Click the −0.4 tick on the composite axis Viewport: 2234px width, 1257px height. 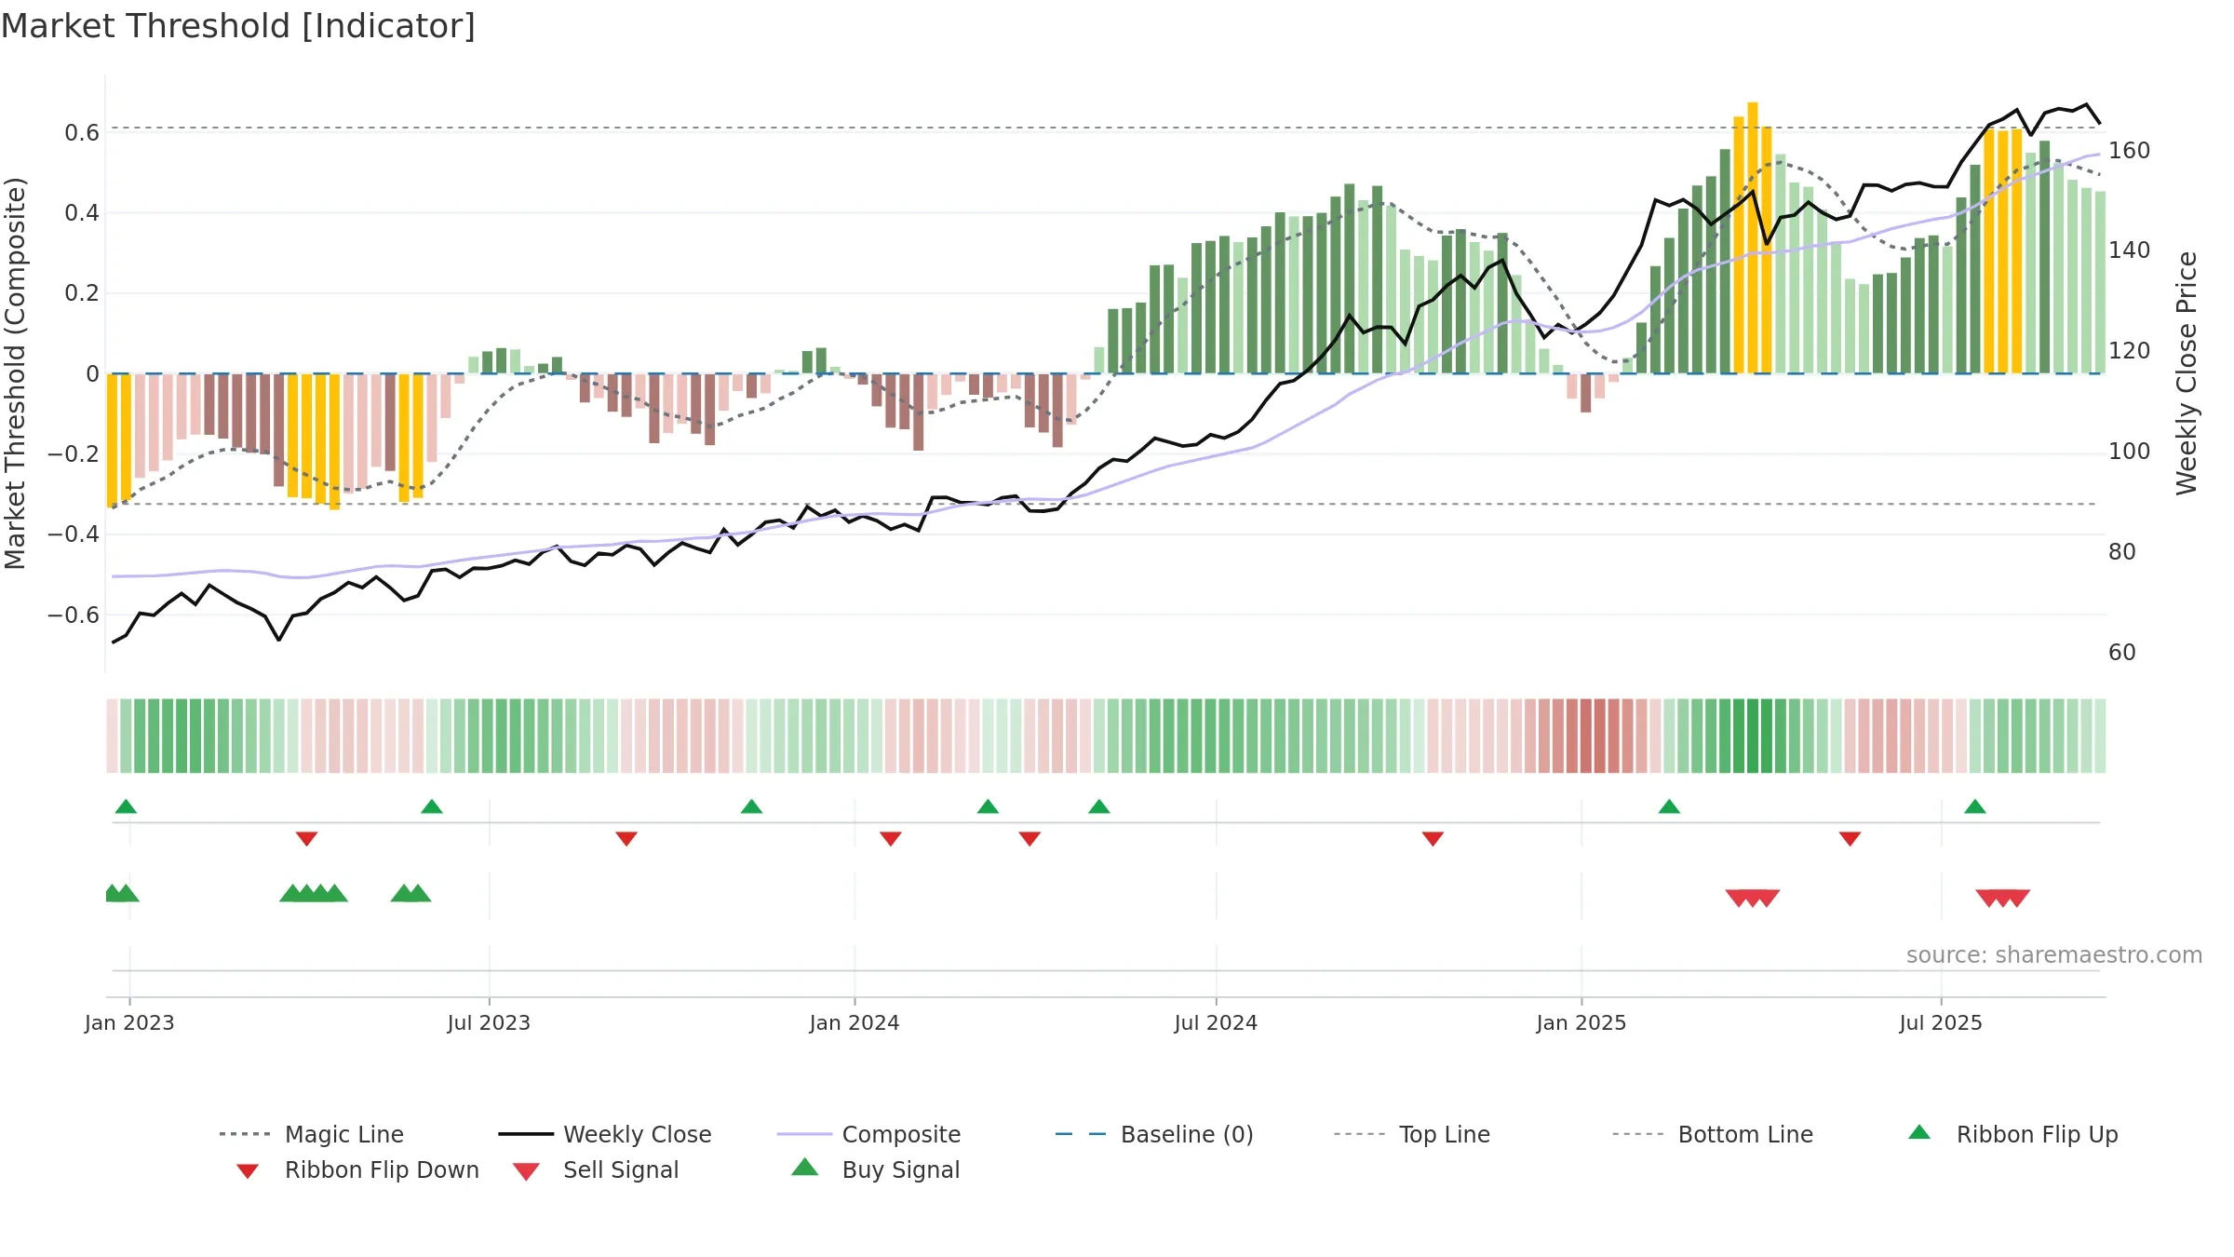tap(74, 534)
